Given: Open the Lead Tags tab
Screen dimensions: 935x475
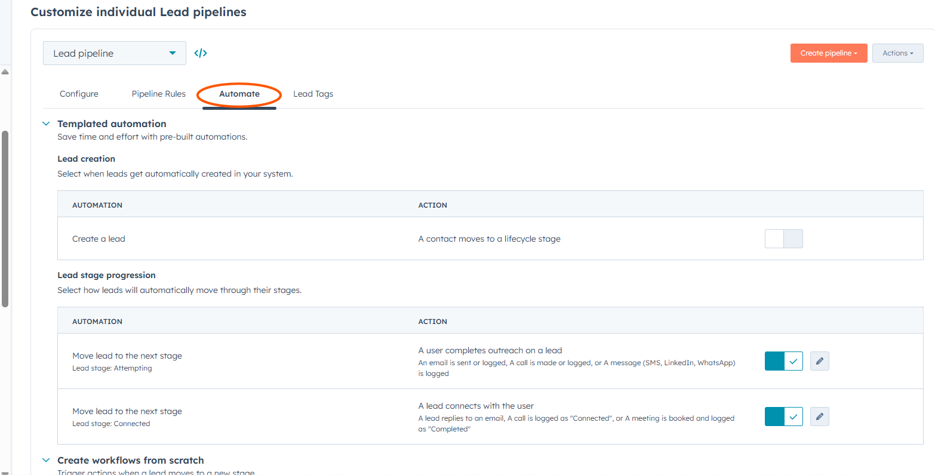Looking at the screenshot, I should pyautogui.click(x=313, y=94).
